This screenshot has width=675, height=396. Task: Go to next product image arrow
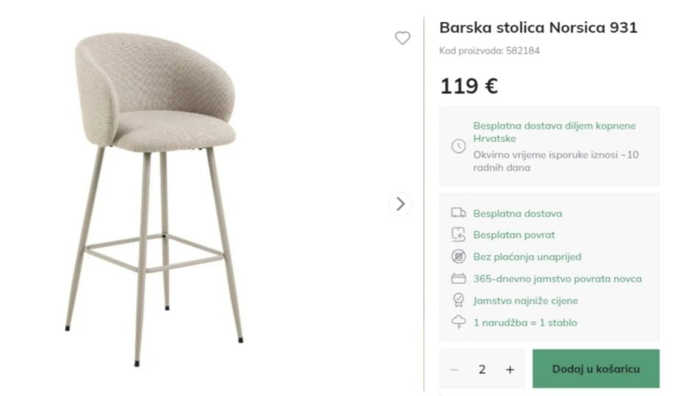point(400,204)
